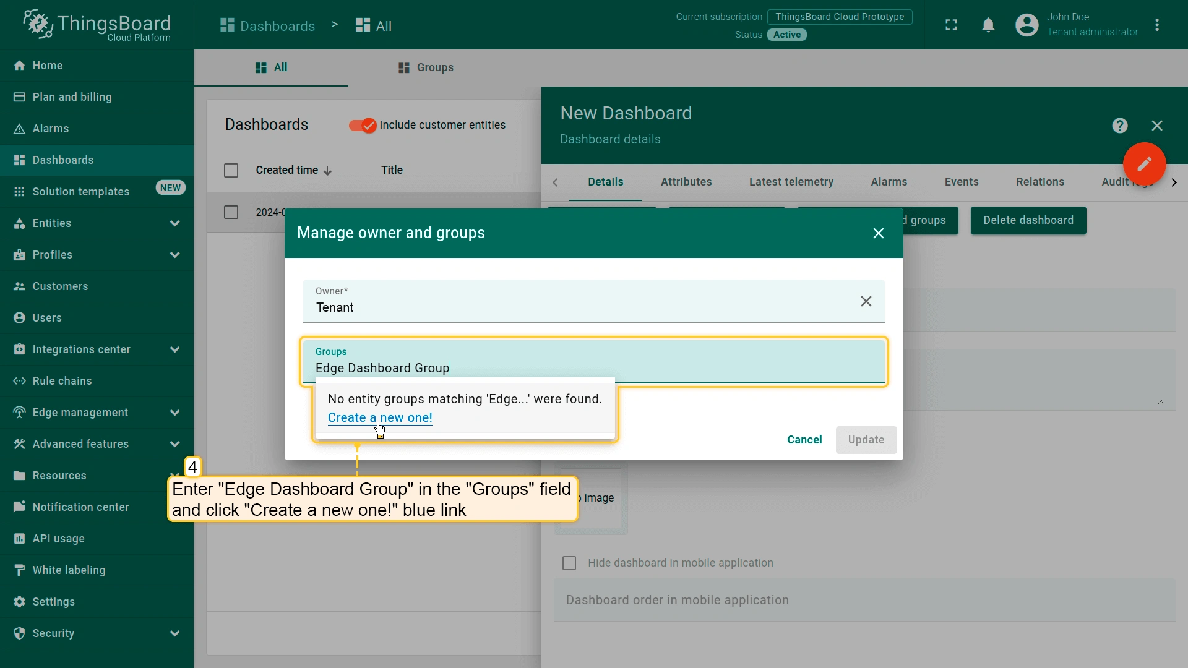This screenshot has width=1188, height=668.
Task: Expand the Entities sidebar menu
Action: pos(174,223)
